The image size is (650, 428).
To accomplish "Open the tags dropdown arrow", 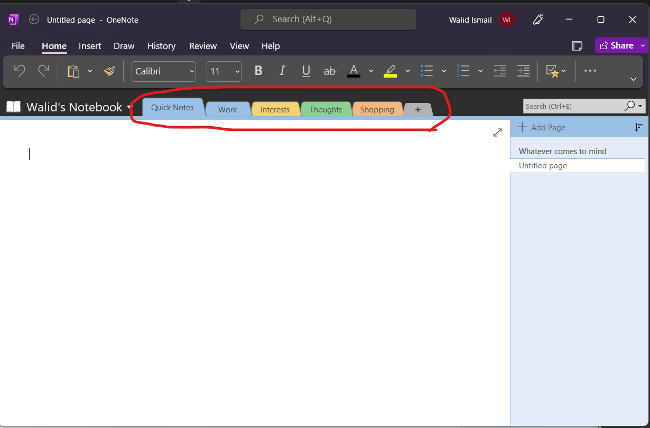I will coord(564,71).
